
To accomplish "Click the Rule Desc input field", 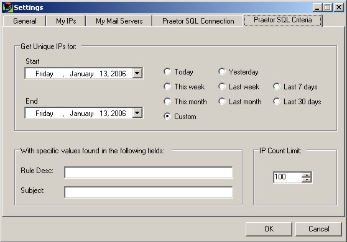I will (x=149, y=173).
